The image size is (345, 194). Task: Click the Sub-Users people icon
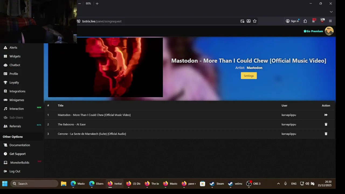[5, 117]
